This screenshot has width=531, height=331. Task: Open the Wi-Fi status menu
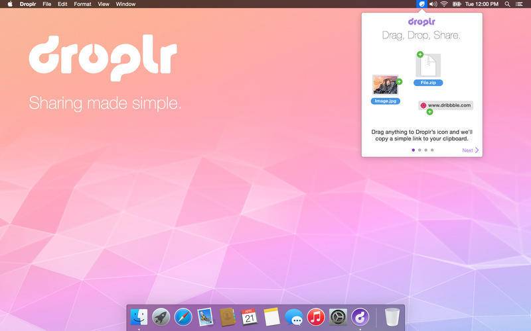point(444,4)
